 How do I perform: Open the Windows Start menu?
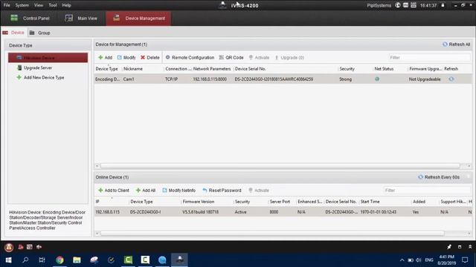coord(8,260)
